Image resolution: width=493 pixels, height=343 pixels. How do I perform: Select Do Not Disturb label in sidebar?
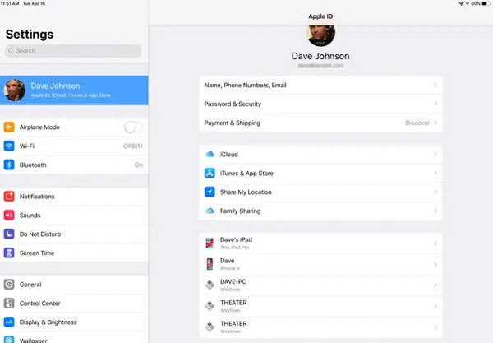(40, 234)
